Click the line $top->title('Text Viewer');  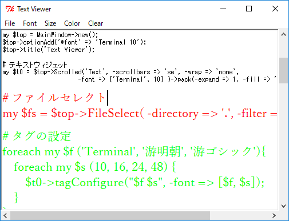(x=49, y=50)
